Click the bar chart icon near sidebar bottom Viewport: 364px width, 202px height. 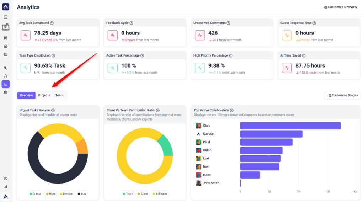point(6,187)
